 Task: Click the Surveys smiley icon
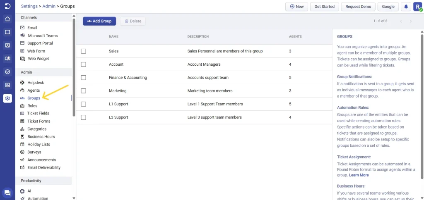tap(22, 152)
